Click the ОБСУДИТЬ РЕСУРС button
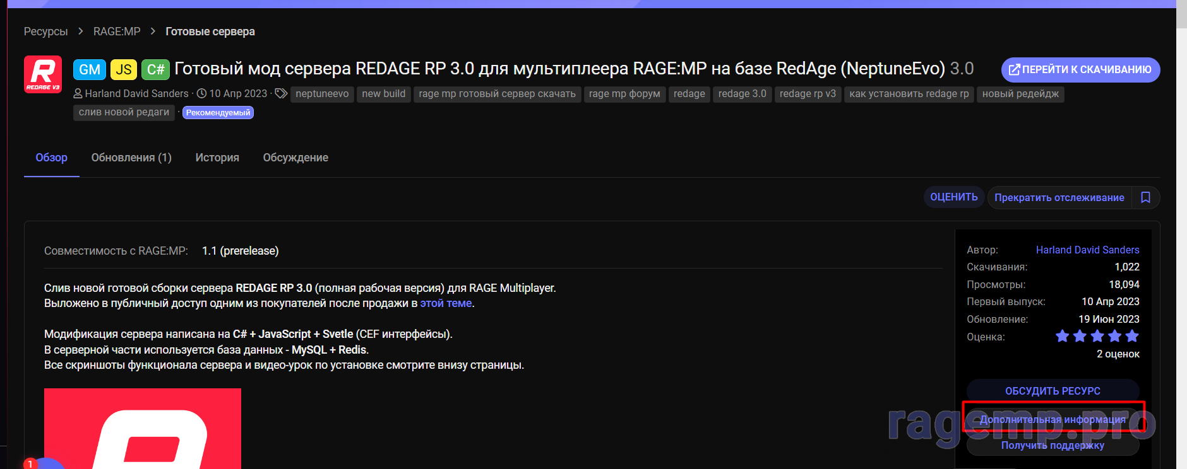The height and width of the screenshot is (469, 1187). tap(1053, 391)
